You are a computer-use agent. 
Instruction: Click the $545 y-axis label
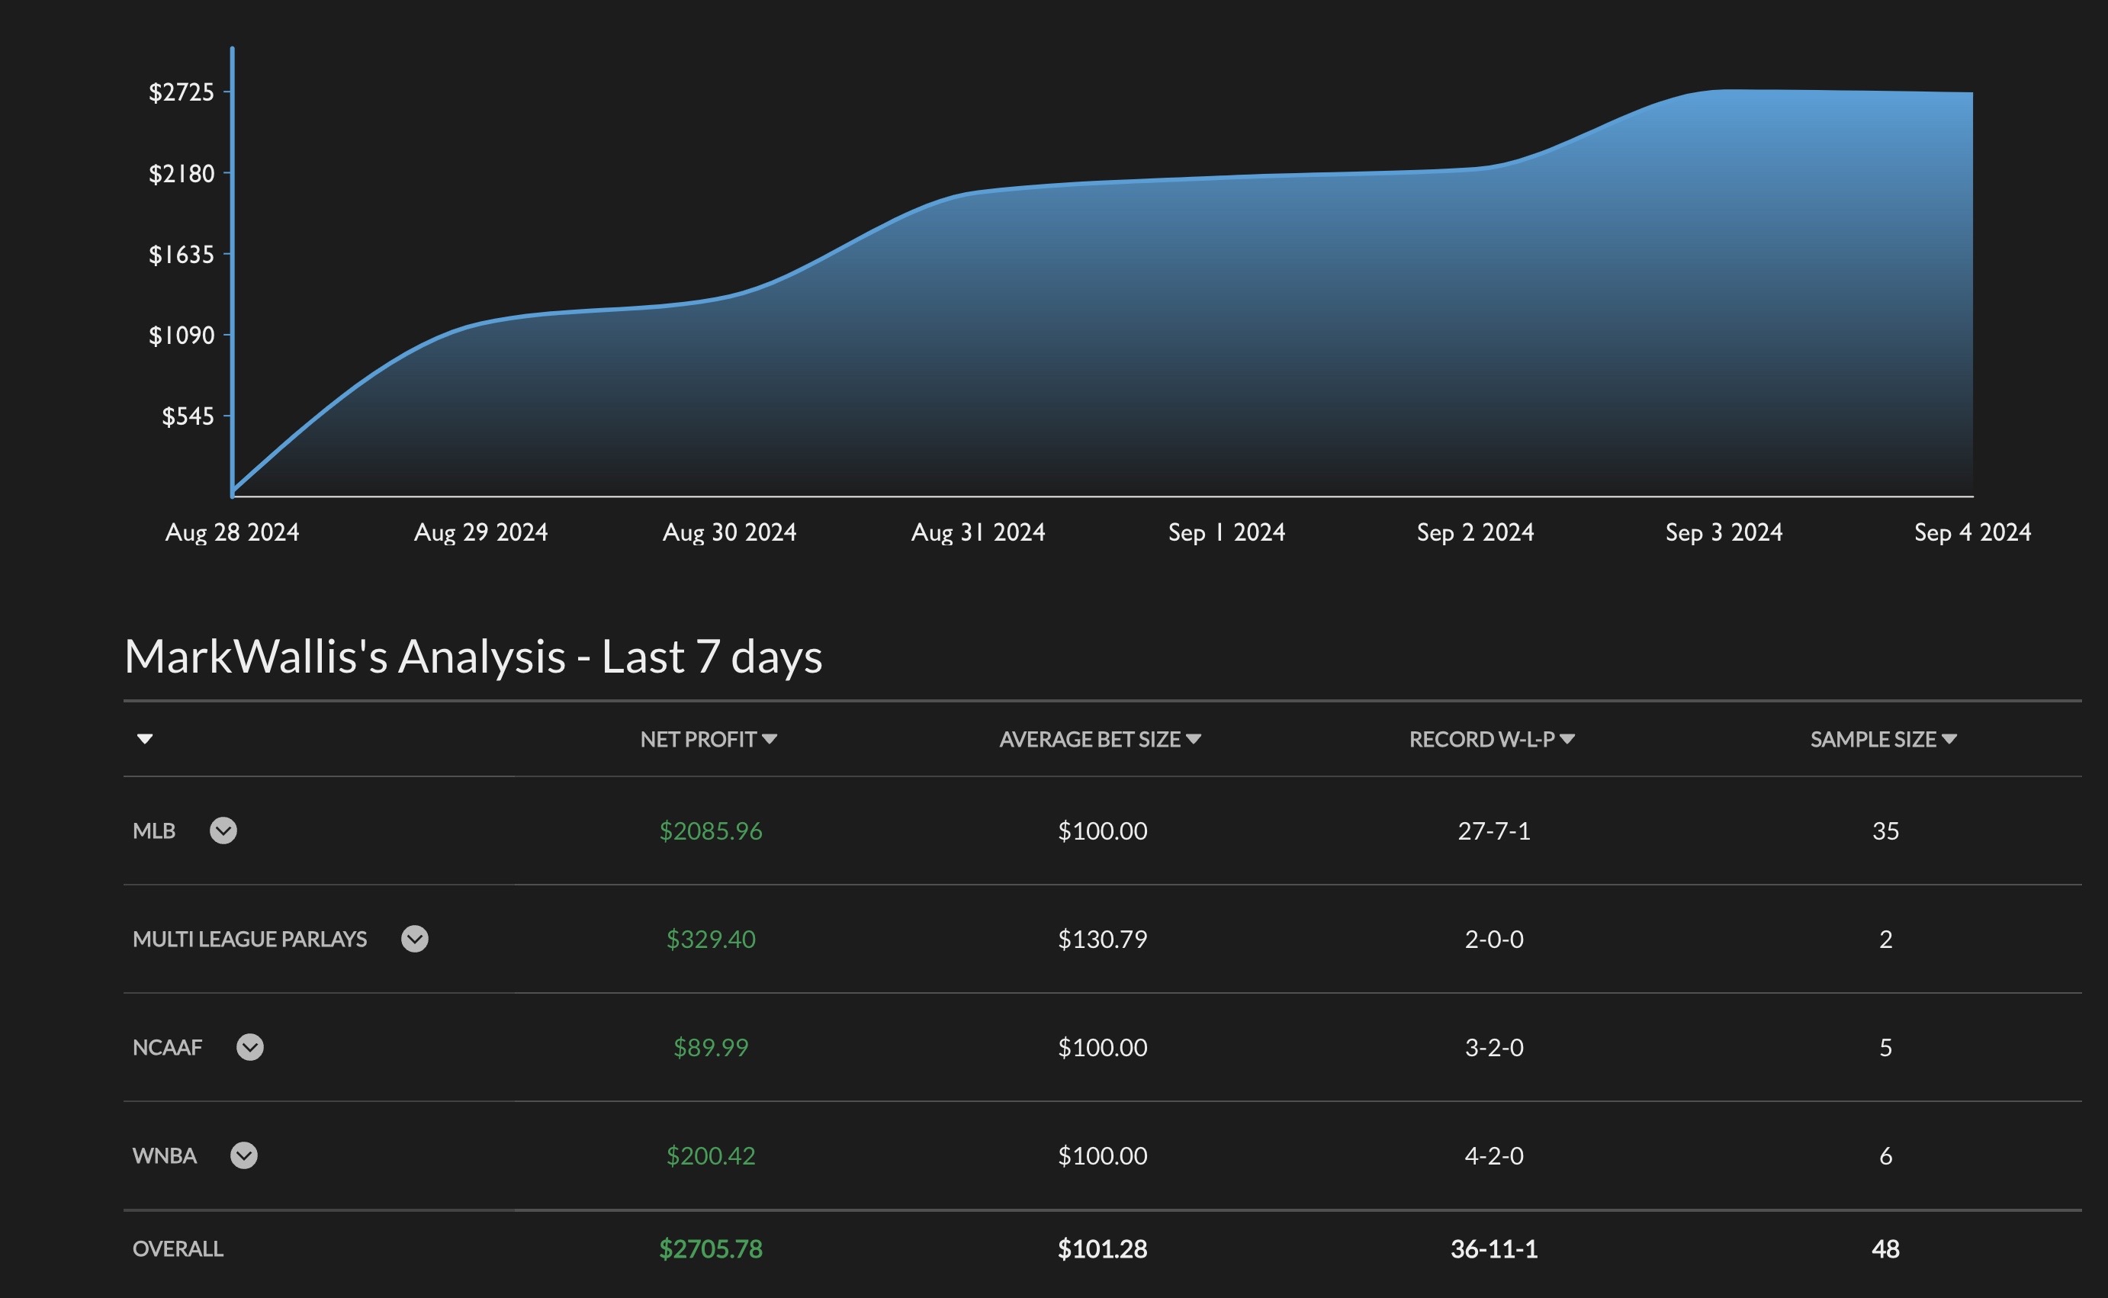(x=188, y=416)
